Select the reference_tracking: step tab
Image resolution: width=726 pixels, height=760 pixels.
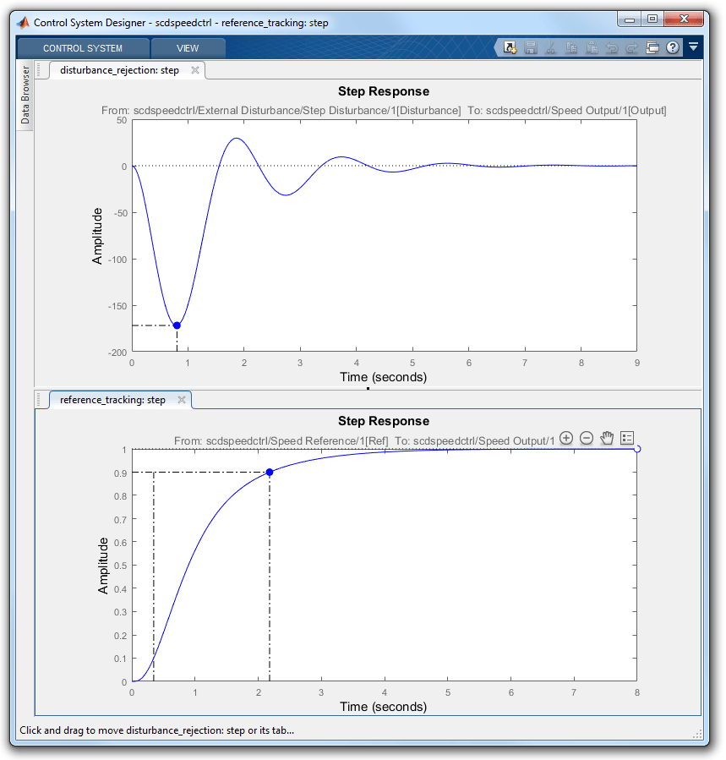click(112, 400)
